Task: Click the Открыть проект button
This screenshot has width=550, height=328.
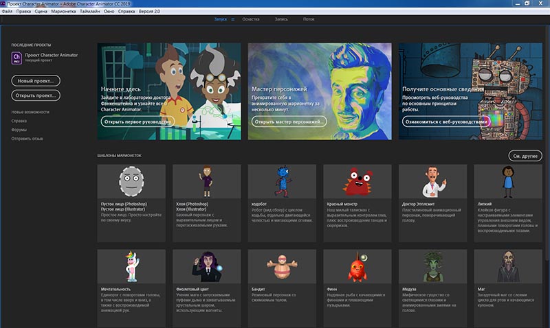Action: [36, 95]
